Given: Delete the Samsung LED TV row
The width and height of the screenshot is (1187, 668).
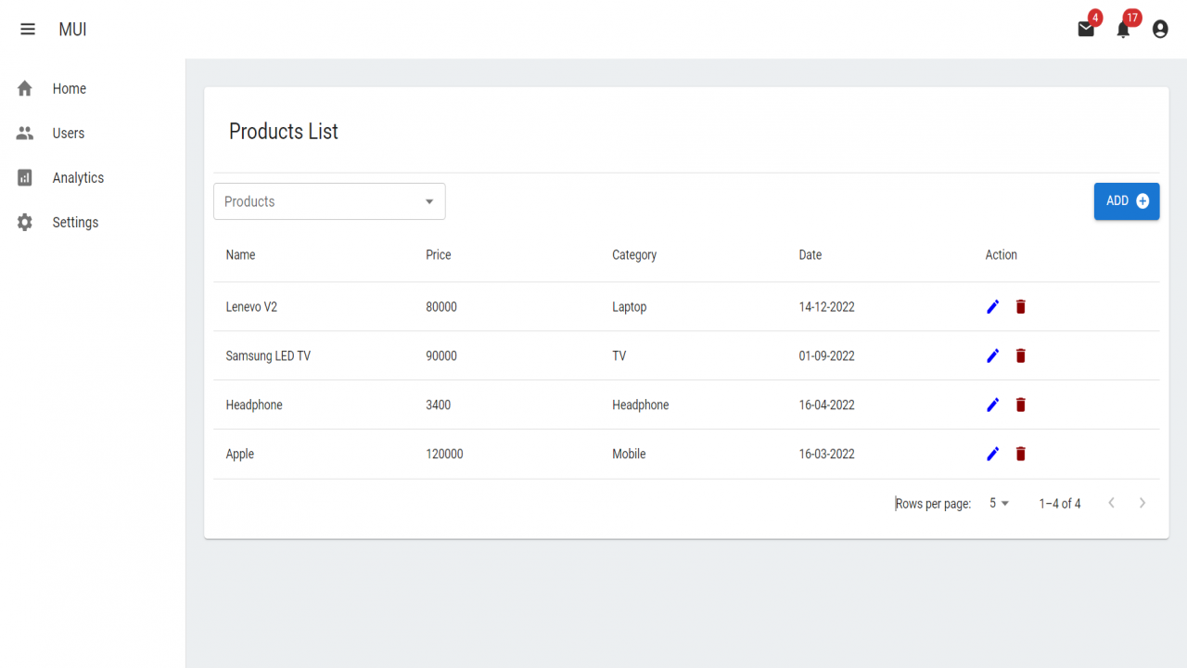Looking at the screenshot, I should tap(1020, 355).
